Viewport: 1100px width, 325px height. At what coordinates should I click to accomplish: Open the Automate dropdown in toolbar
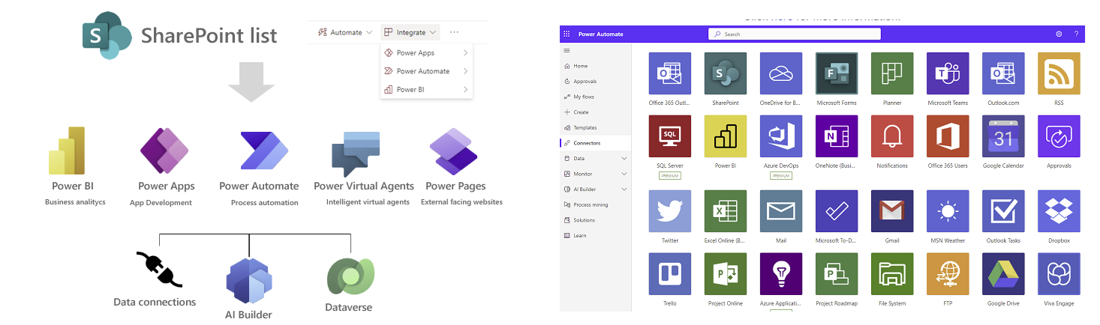[345, 32]
